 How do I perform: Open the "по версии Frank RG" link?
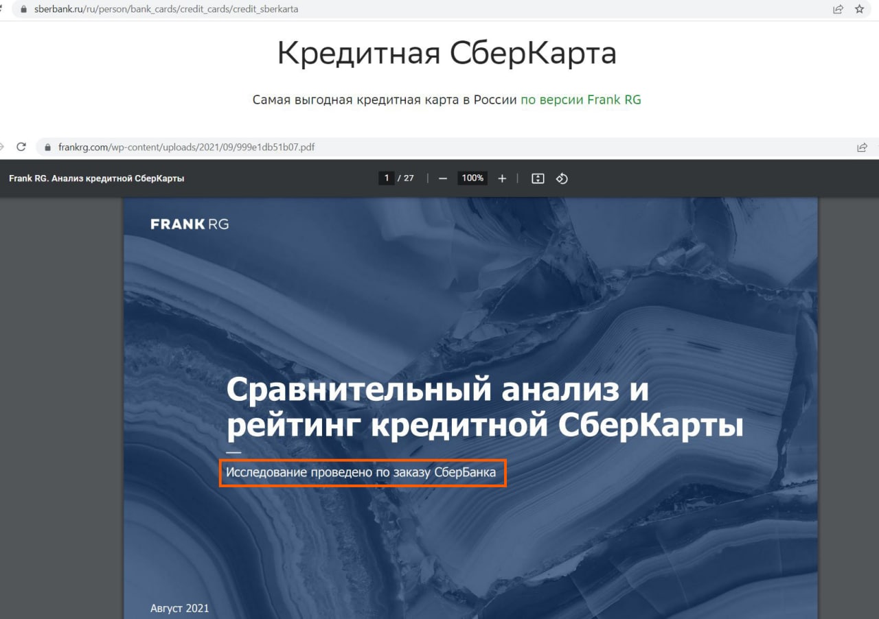(581, 100)
